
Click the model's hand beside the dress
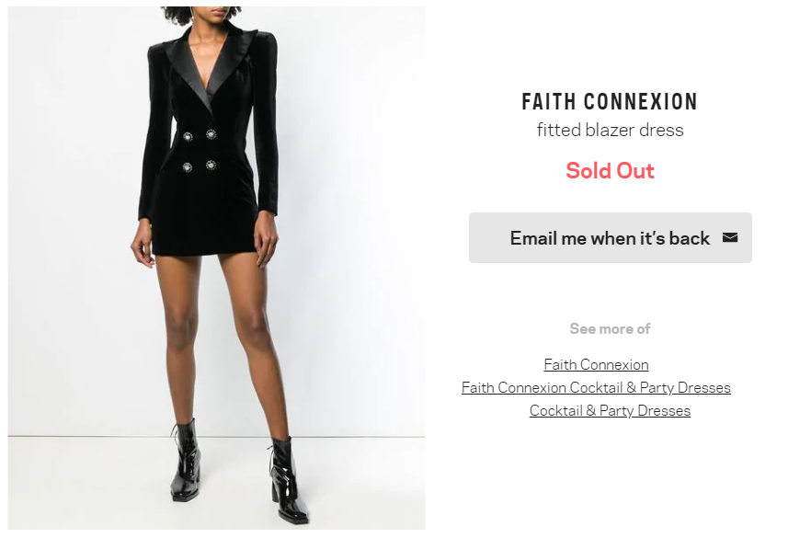(x=142, y=246)
